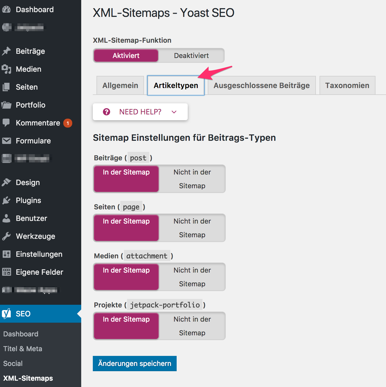The image size is (386, 387).
Task: Click the 'post' code label
Action: point(138,158)
